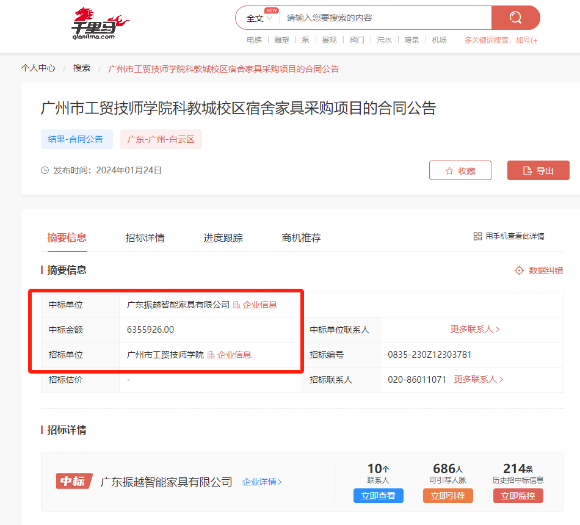Click the 喷泉 hot keyword

tap(411, 40)
